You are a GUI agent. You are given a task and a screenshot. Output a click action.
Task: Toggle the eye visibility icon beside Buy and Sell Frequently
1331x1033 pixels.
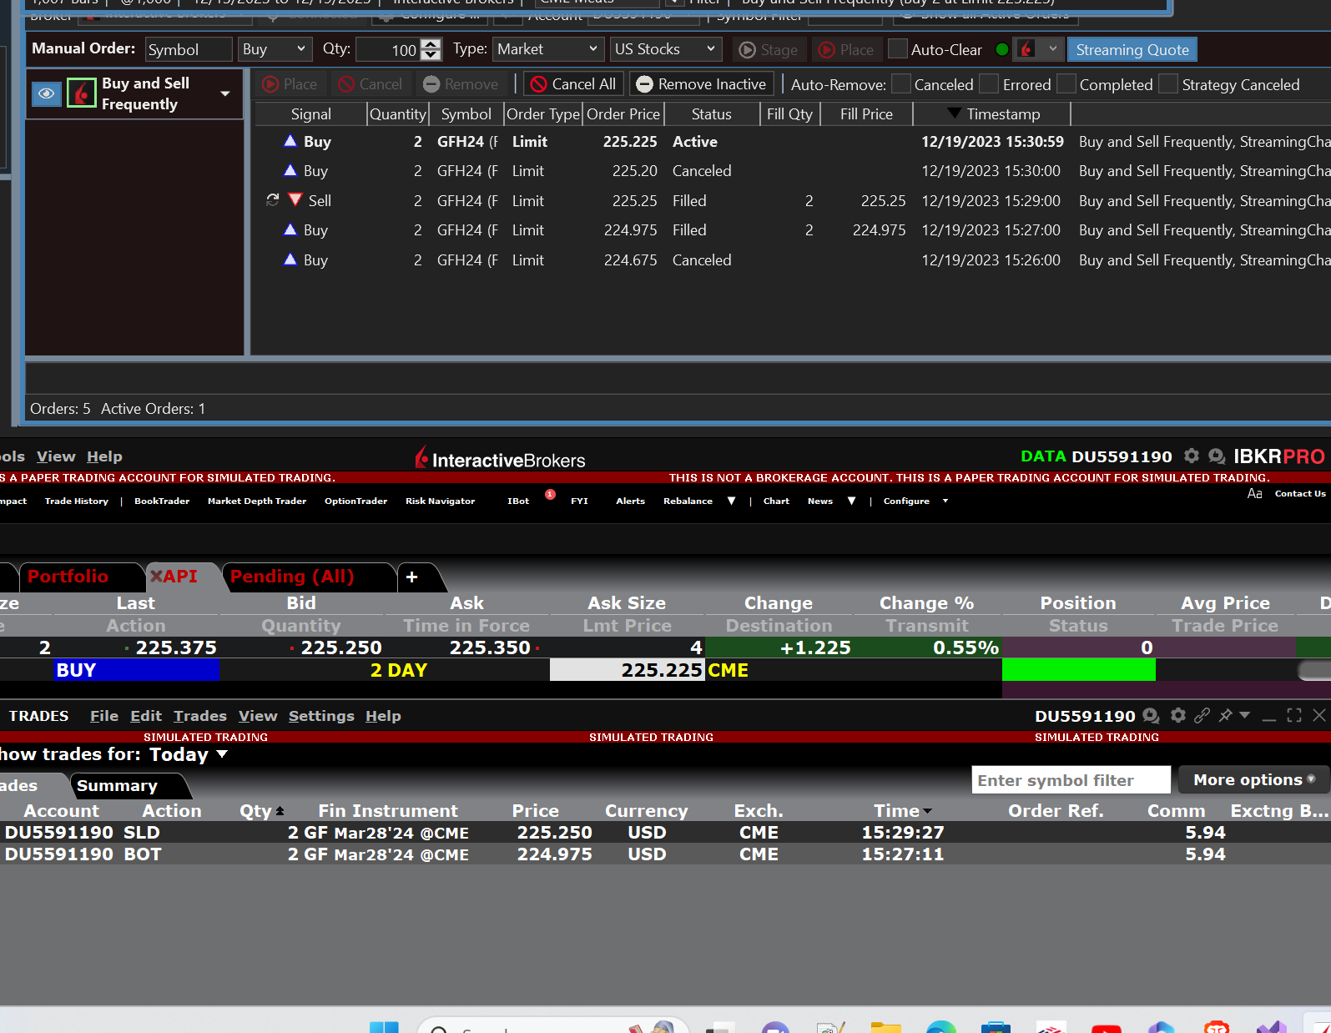(x=47, y=93)
